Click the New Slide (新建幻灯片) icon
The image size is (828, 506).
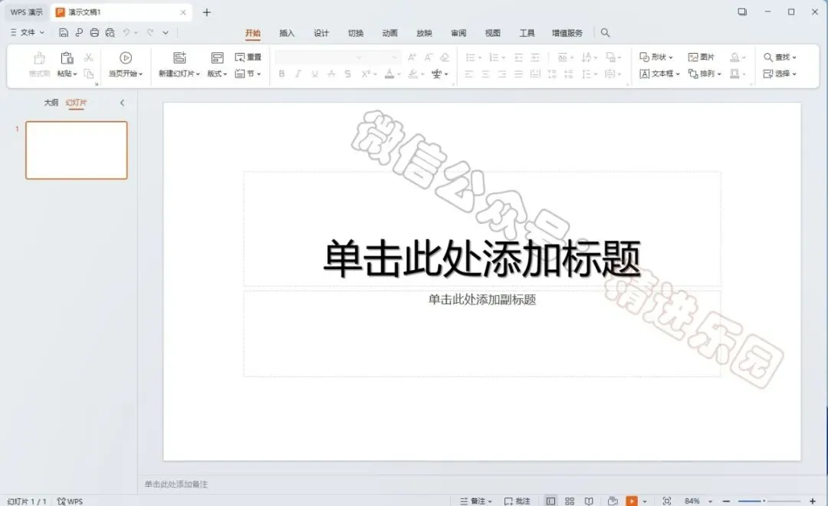coord(179,58)
